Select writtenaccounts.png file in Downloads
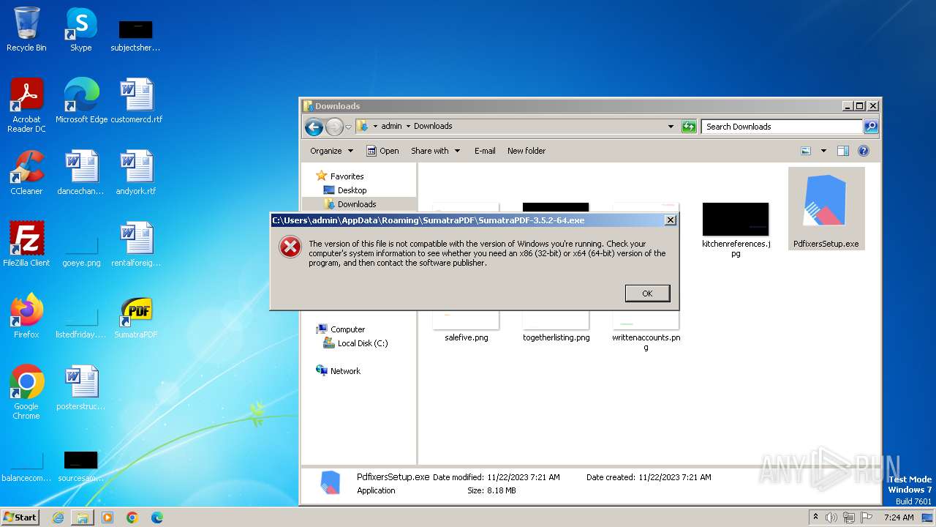The width and height of the screenshot is (936, 527). (x=646, y=331)
